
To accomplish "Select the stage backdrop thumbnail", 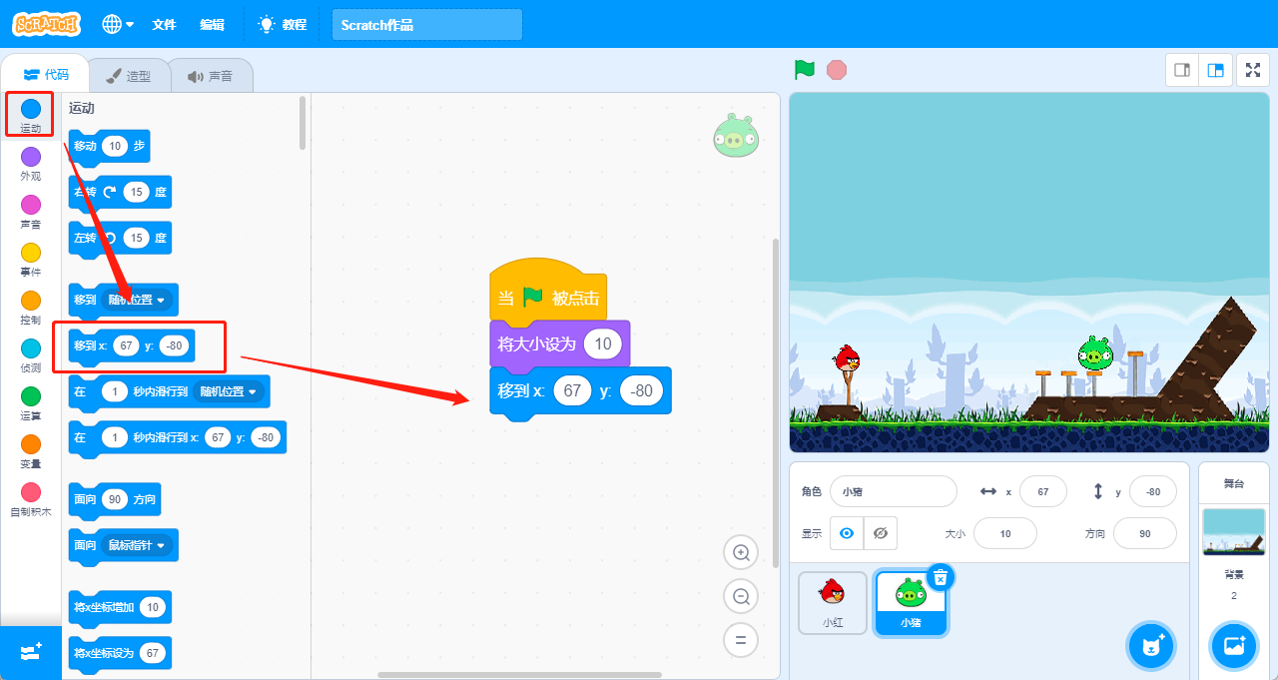I will click(1234, 532).
